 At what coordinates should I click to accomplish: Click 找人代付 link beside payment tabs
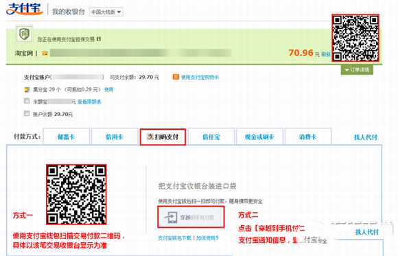pos(366,137)
